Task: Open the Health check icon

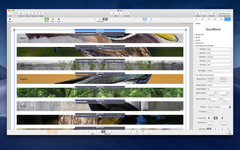Action: point(204,14)
